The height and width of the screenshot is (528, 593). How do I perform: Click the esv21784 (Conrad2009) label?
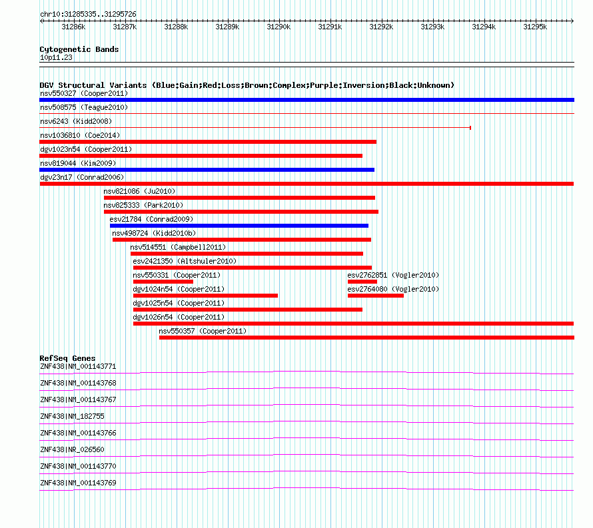(x=151, y=219)
